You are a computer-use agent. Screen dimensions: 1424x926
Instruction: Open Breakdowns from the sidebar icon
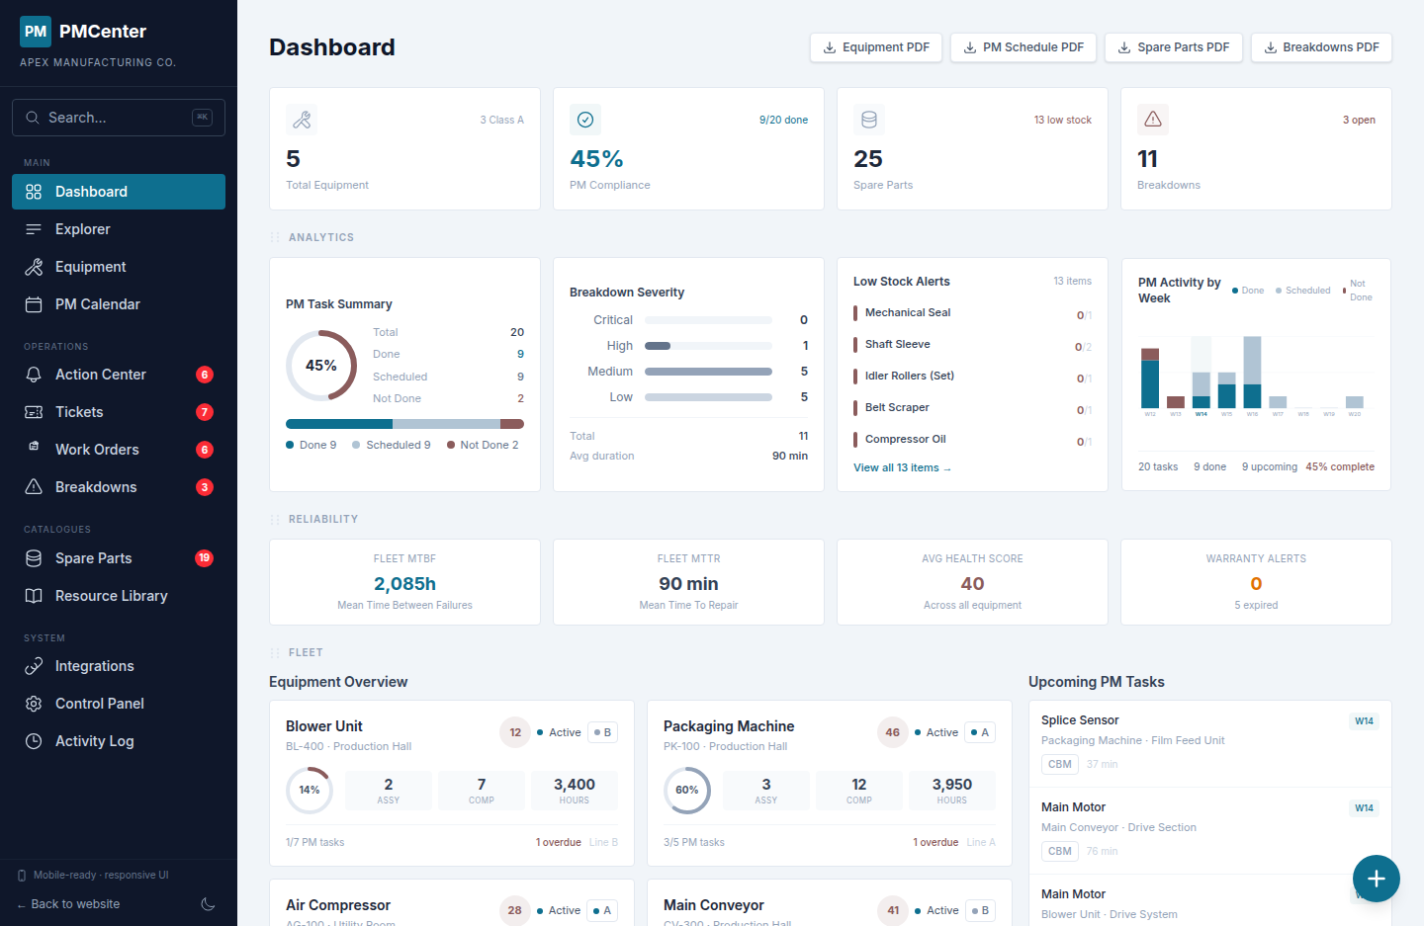34,486
